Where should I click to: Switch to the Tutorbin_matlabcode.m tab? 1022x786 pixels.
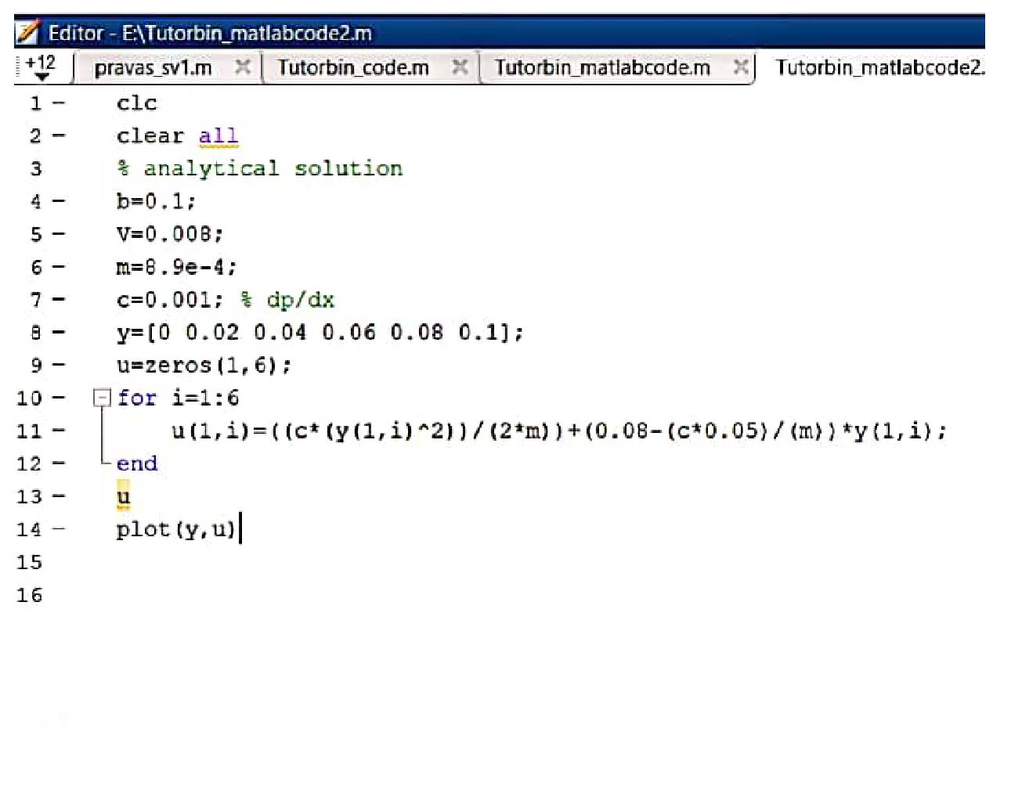[x=602, y=68]
